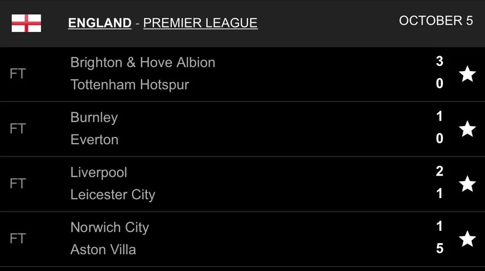Image resolution: width=485 pixels, height=271 pixels.
Task: Click Aston Villa's score of 5
Action: tap(439, 249)
